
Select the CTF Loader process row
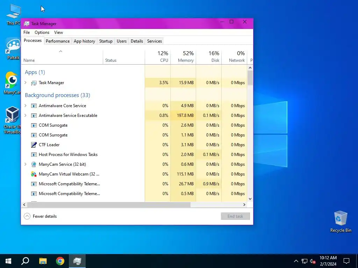[134, 145]
